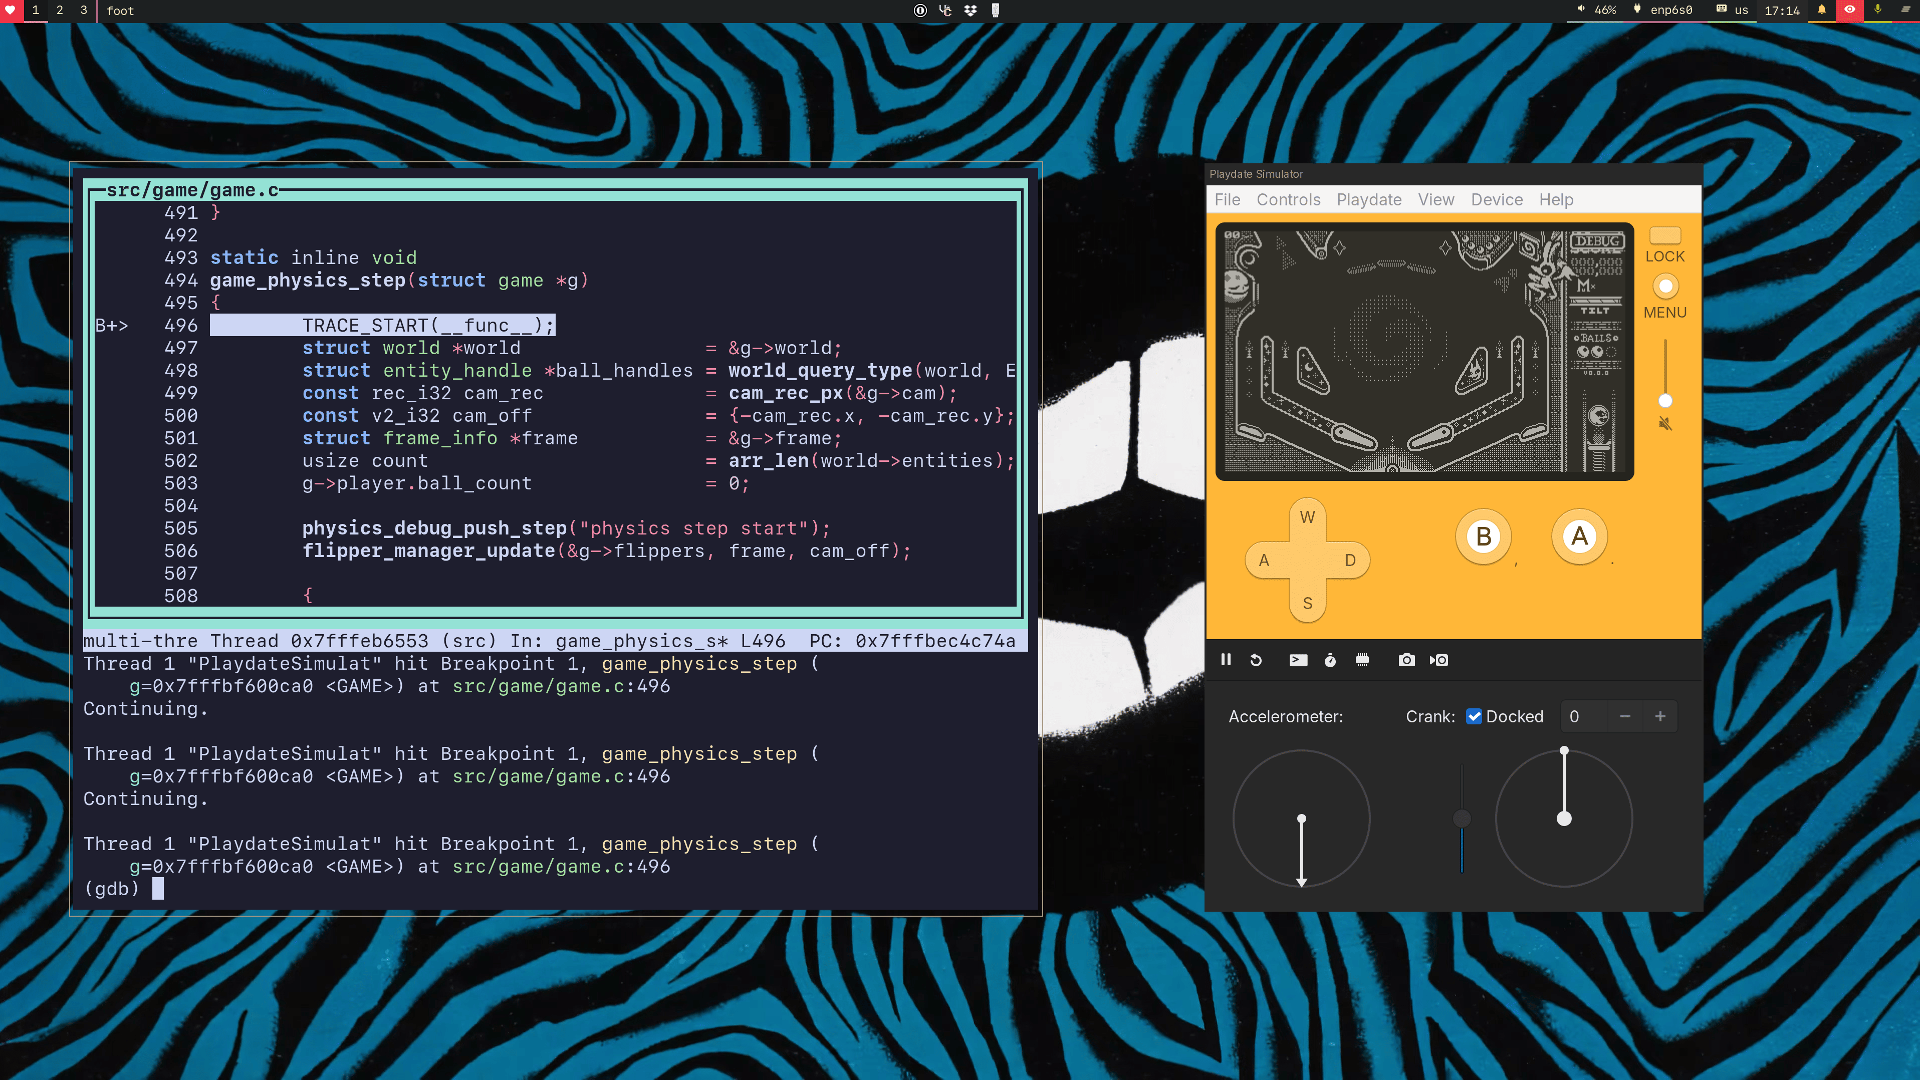Viewport: 1920px width, 1080px height.
Task: Click the vertical crank slider knob
Action: pyautogui.click(x=1462, y=819)
